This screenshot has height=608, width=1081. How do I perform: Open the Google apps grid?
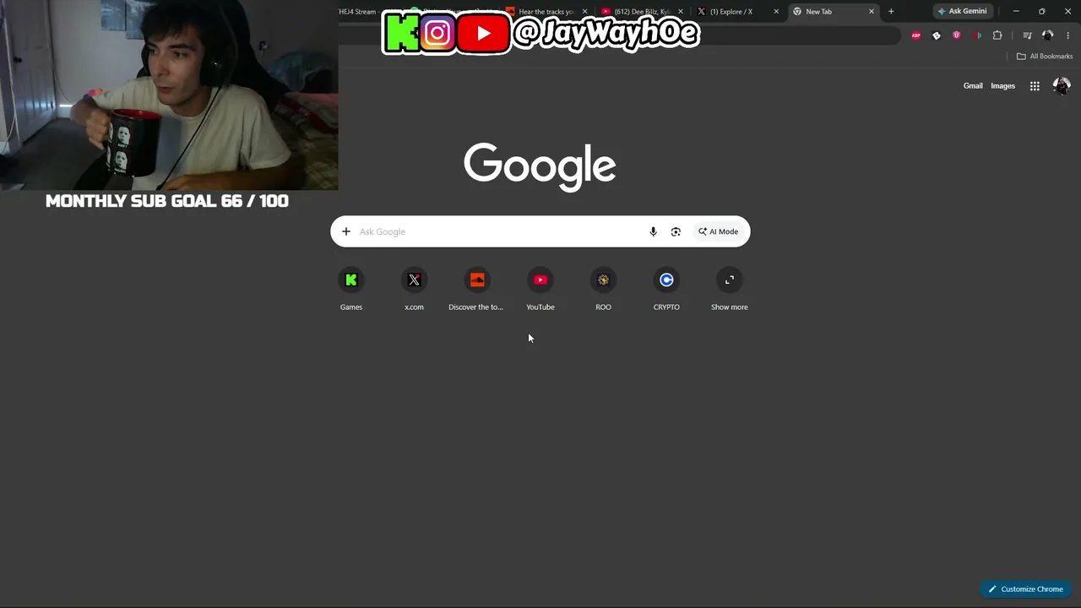coord(1035,86)
